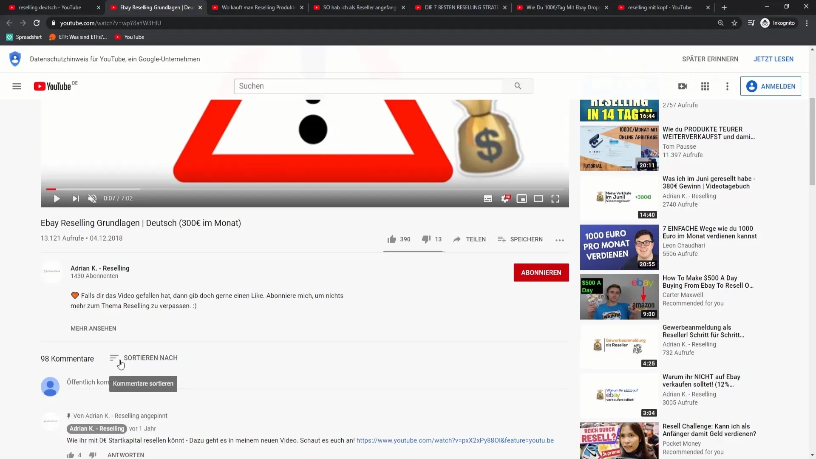
Task: Save video to playlist with SPEICHERN
Action: pyautogui.click(x=520, y=239)
